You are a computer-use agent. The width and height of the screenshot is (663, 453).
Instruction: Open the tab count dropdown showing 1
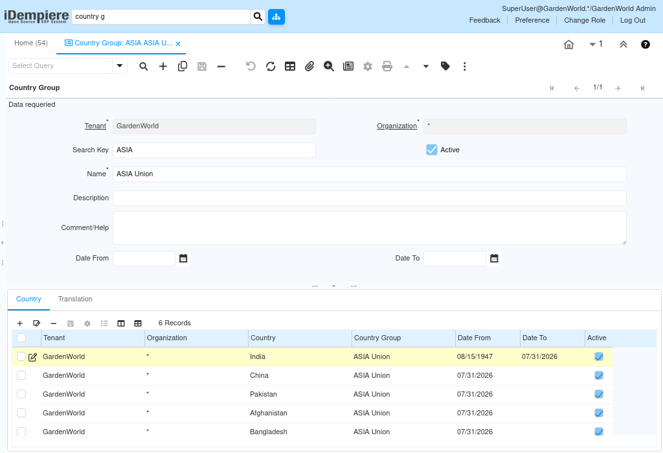click(596, 44)
